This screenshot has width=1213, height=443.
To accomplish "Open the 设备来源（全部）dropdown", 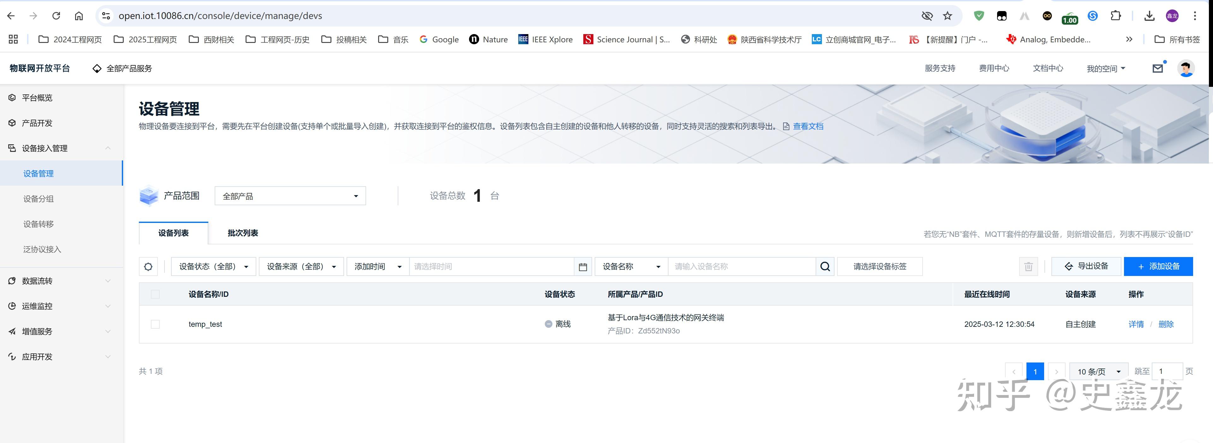I will click(301, 266).
